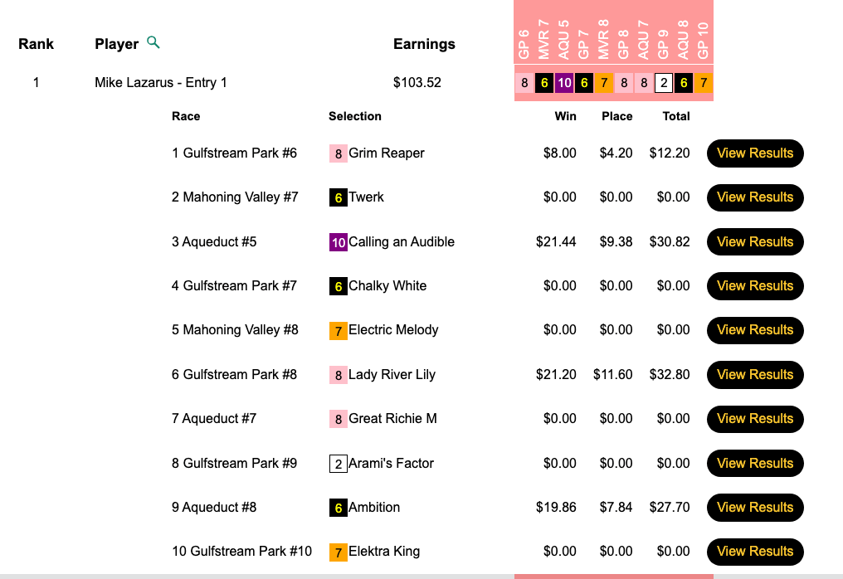Select the GP 10 column header
Image resolution: width=843 pixels, height=579 pixels.
(704, 41)
